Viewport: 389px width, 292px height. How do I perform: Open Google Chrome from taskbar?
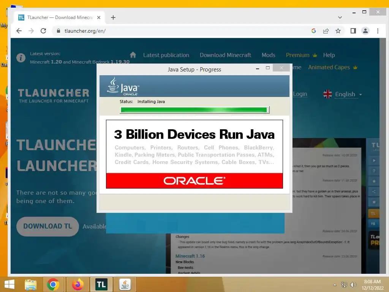point(53,284)
